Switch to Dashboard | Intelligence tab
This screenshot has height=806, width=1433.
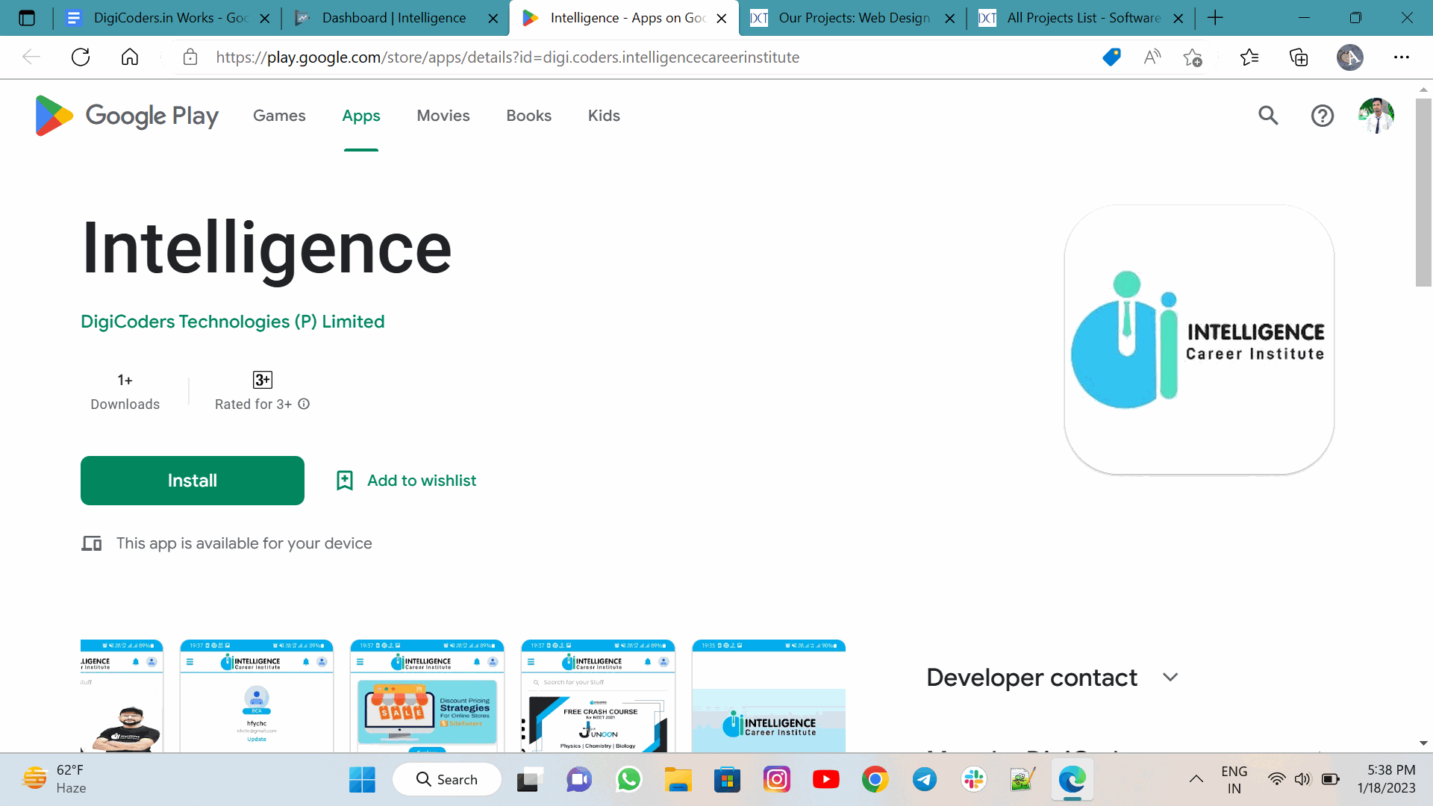click(x=396, y=18)
